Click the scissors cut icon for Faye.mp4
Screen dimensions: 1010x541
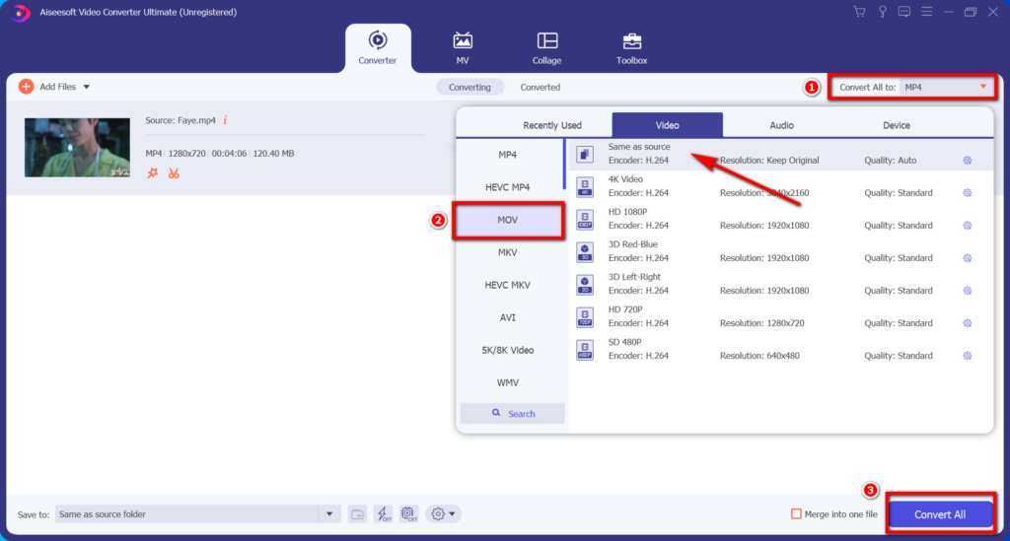pyautogui.click(x=174, y=173)
